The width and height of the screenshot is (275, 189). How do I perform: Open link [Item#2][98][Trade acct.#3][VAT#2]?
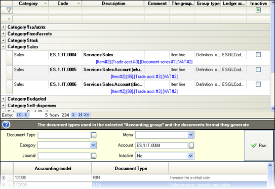pos(144,91)
